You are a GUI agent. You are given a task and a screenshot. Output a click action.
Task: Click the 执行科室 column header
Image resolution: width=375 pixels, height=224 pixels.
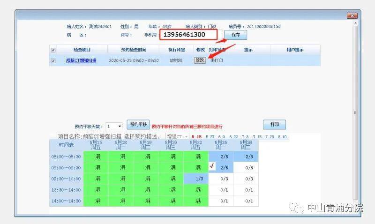pyautogui.click(x=177, y=50)
